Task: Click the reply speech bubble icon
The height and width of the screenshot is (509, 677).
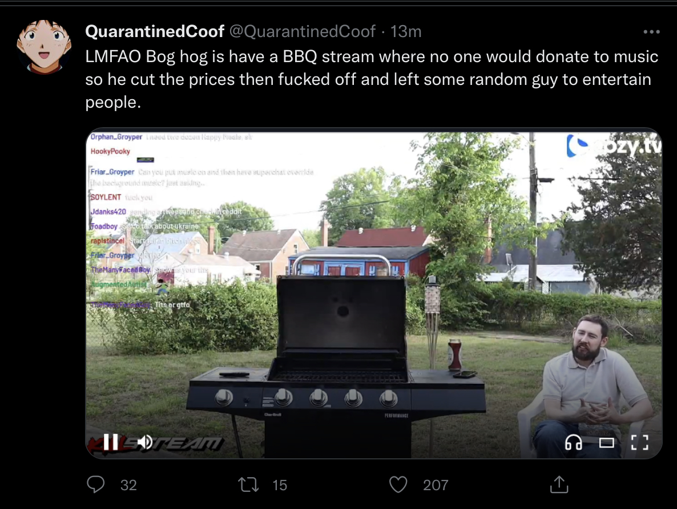Action: point(95,484)
